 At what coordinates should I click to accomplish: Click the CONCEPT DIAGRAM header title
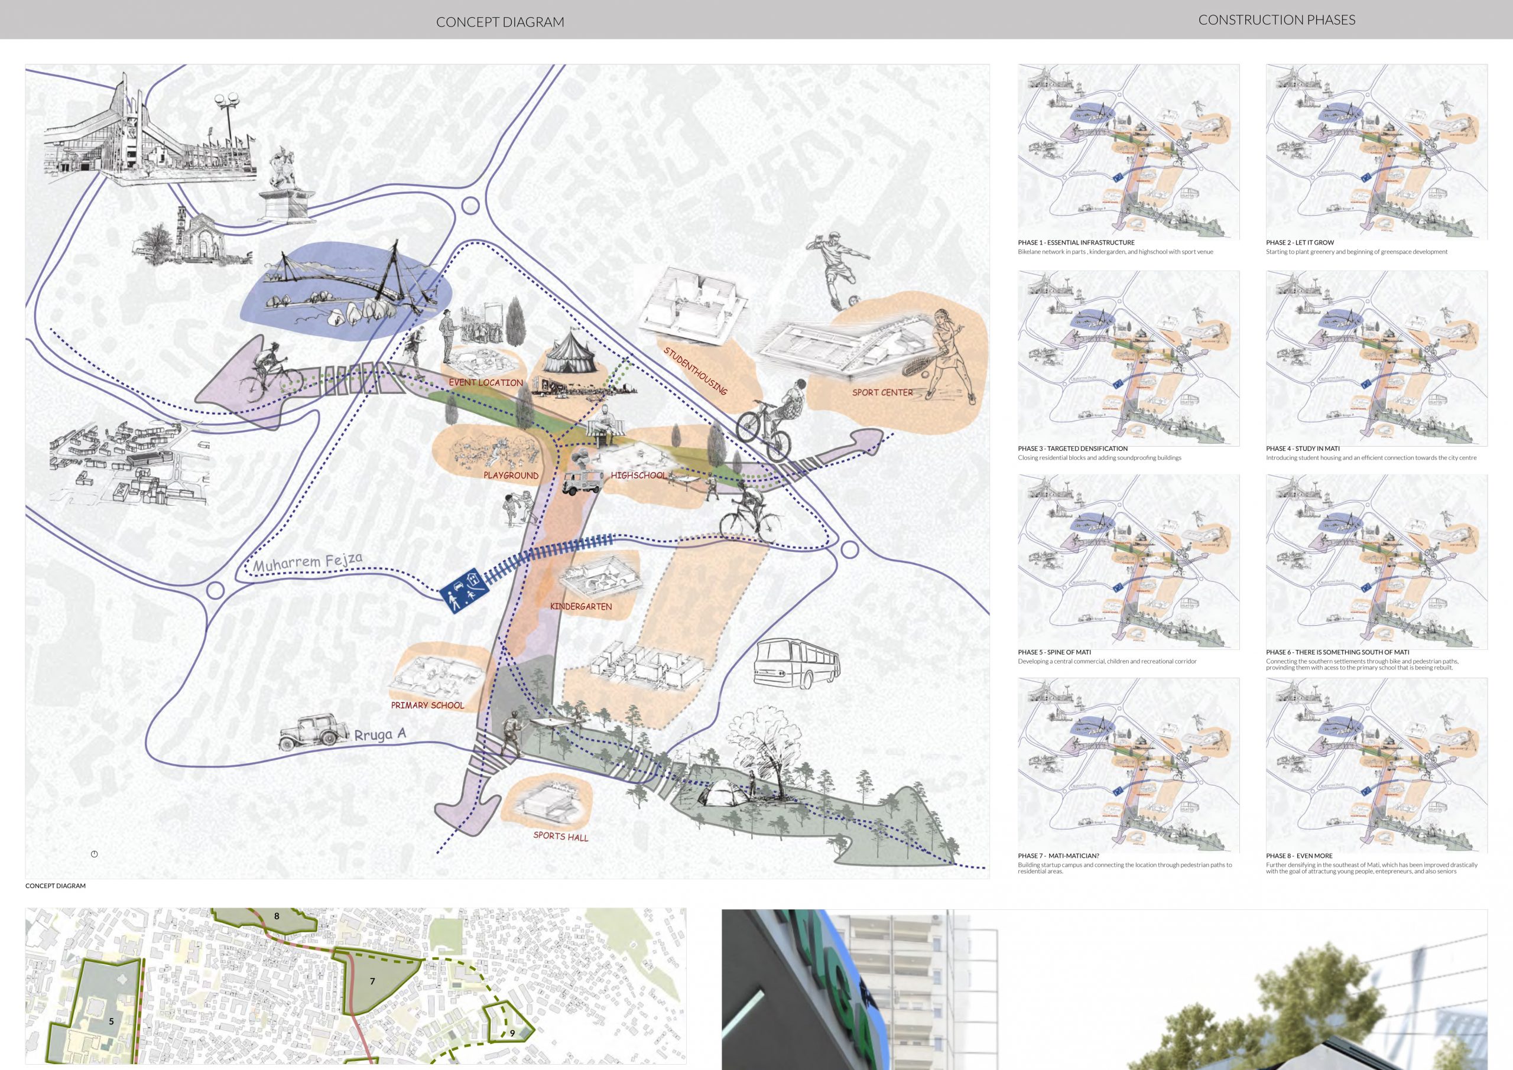[500, 22]
